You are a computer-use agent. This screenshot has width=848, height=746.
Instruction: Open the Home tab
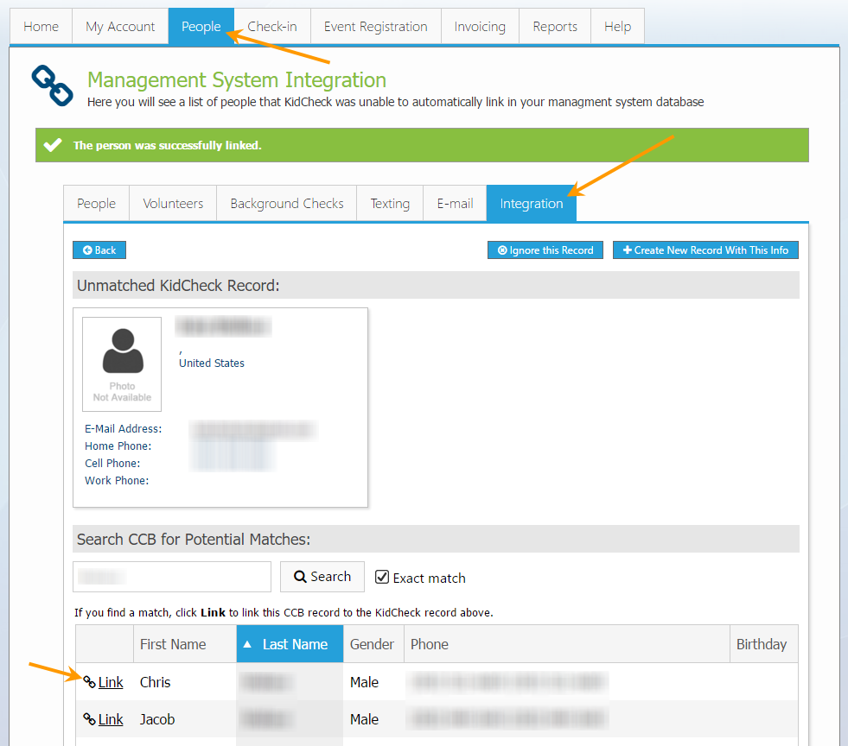[x=41, y=27]
